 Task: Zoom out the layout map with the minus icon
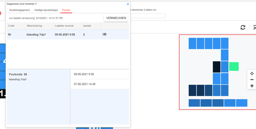coord(252,79)
